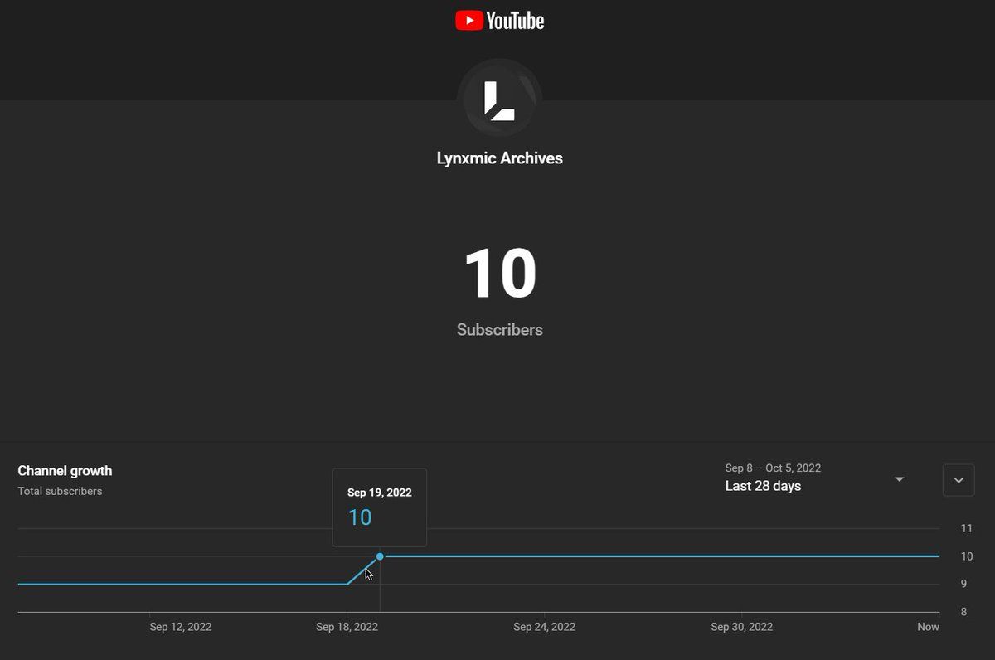Click the Subscribers label under the count
This screenshot has height=660, width=995.
(x=499, y=329)
